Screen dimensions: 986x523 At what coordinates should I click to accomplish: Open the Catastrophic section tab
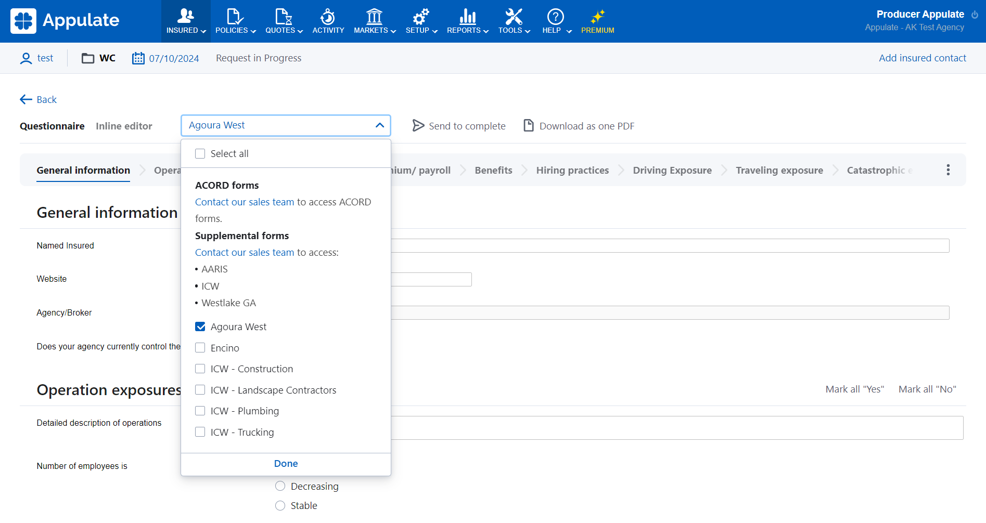(x=879, y=170)
